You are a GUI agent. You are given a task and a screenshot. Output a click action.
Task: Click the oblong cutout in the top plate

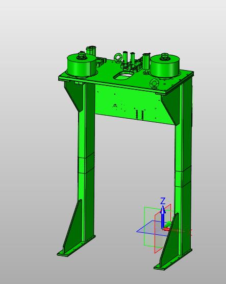124,75
